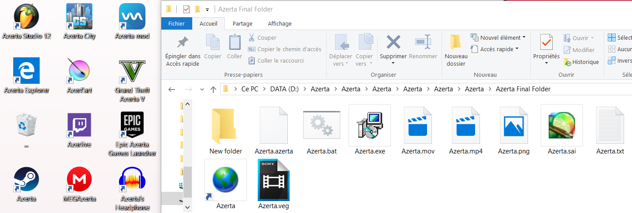Select Azerta.sai file
Screen dimensions: 632x213
click(x=562, y=130)
